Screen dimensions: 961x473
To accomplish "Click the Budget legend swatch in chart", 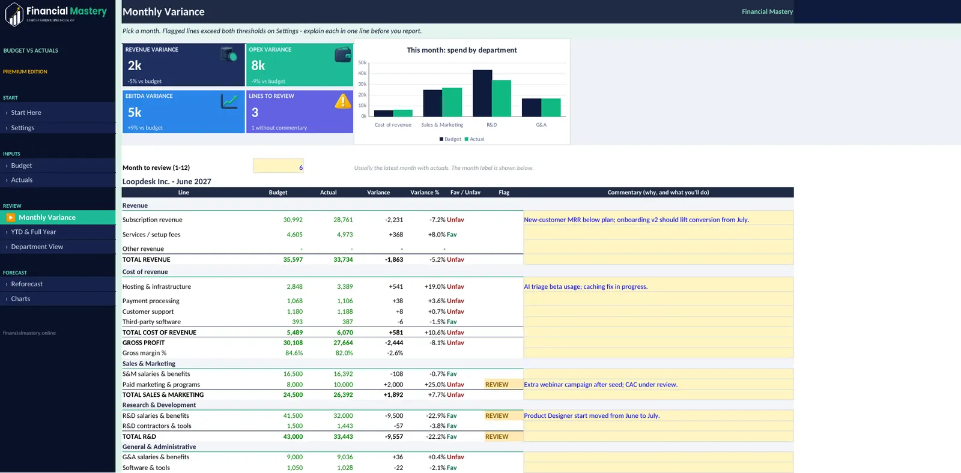I will pos(441,139).
